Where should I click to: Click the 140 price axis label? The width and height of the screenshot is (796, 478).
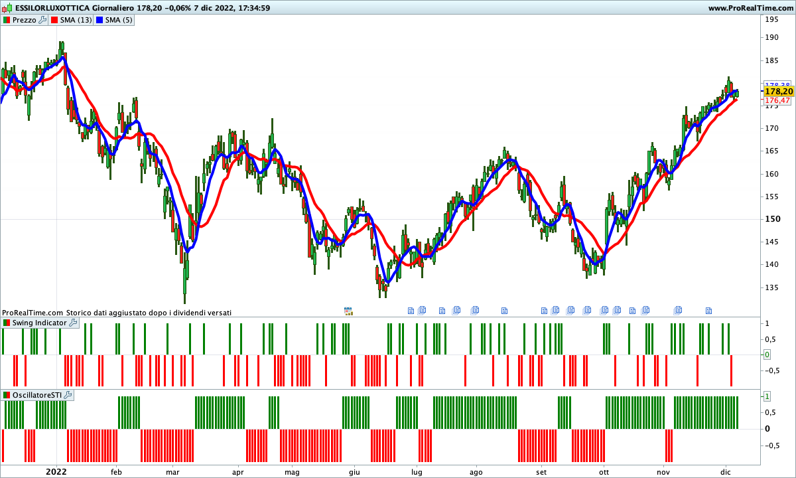[771, 264]
